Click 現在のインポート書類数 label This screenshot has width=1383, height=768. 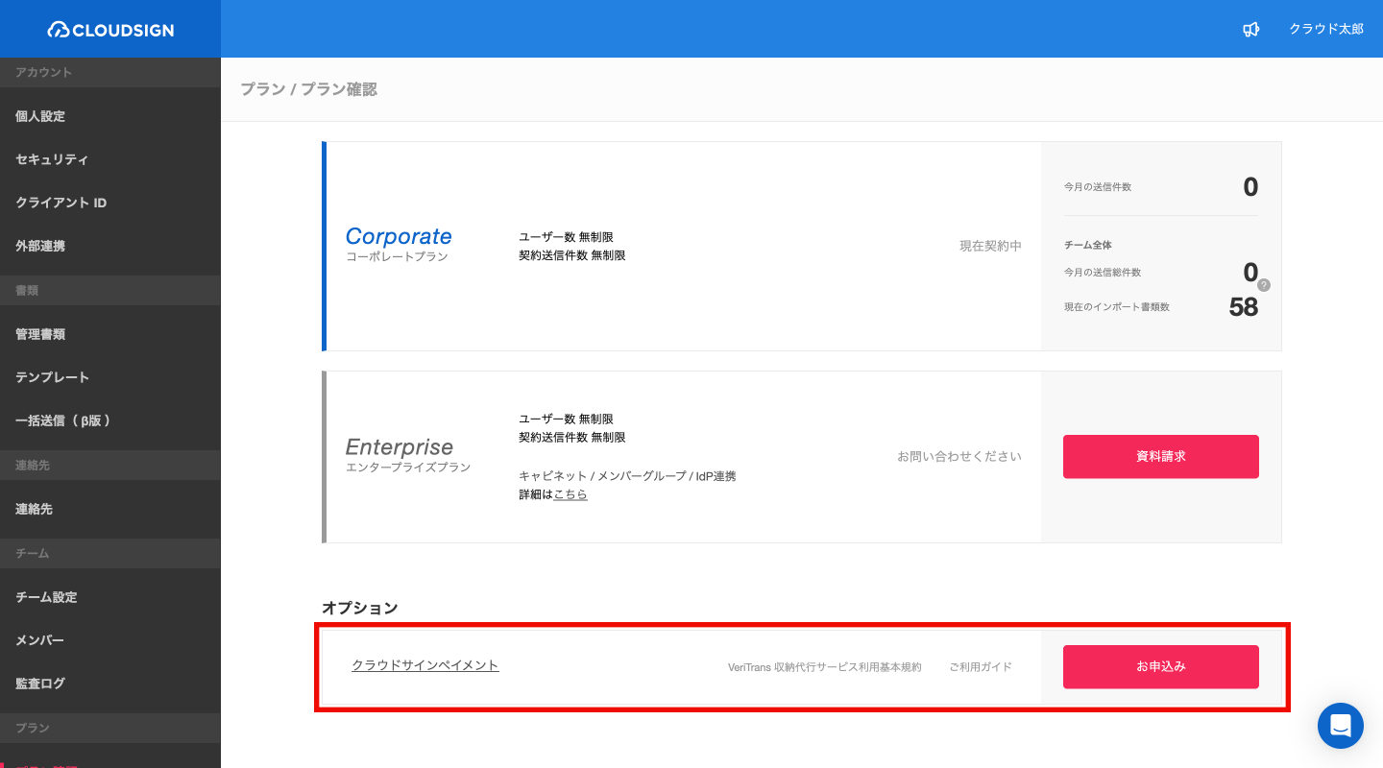pyautogui.click(x=1117, y=307)
